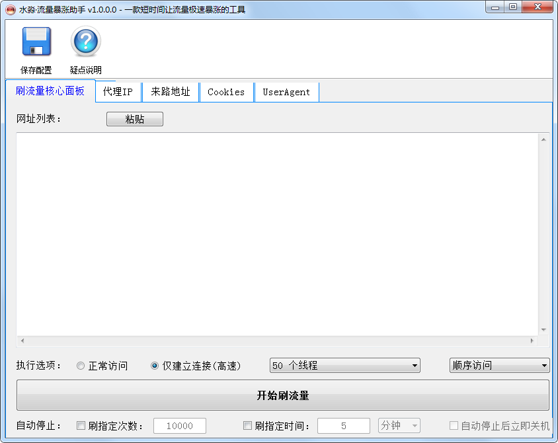Click the 10000 count input field
The height and width of the screenshot is (443, 558).
coord(179,426)
